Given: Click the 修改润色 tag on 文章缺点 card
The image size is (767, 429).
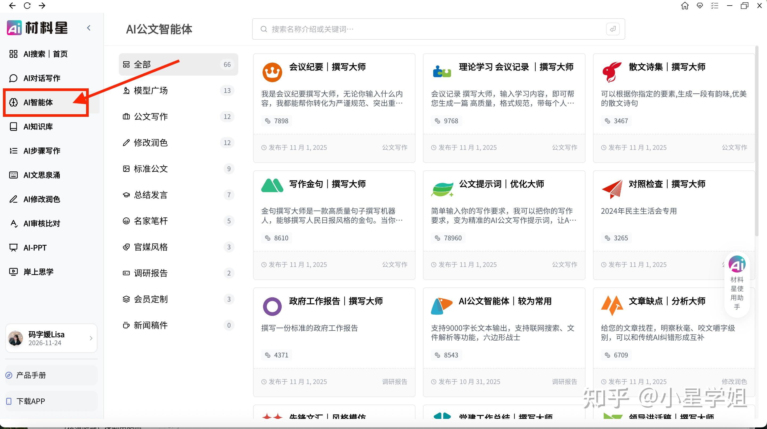Looking at the screenshot, I should [734, 382].
